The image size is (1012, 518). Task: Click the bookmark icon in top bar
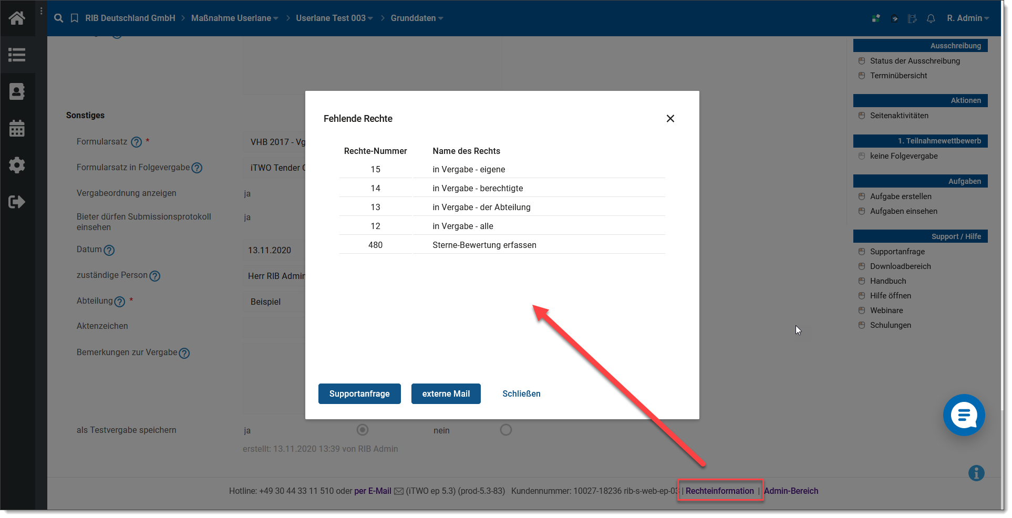[x=75, y=18]
